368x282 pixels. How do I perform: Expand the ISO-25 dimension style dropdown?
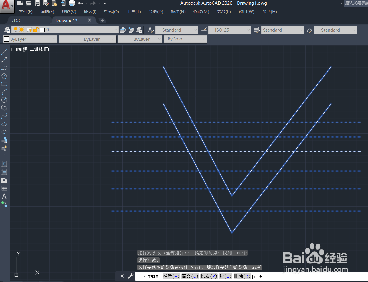pyautogui.click(x=248, y=30)
